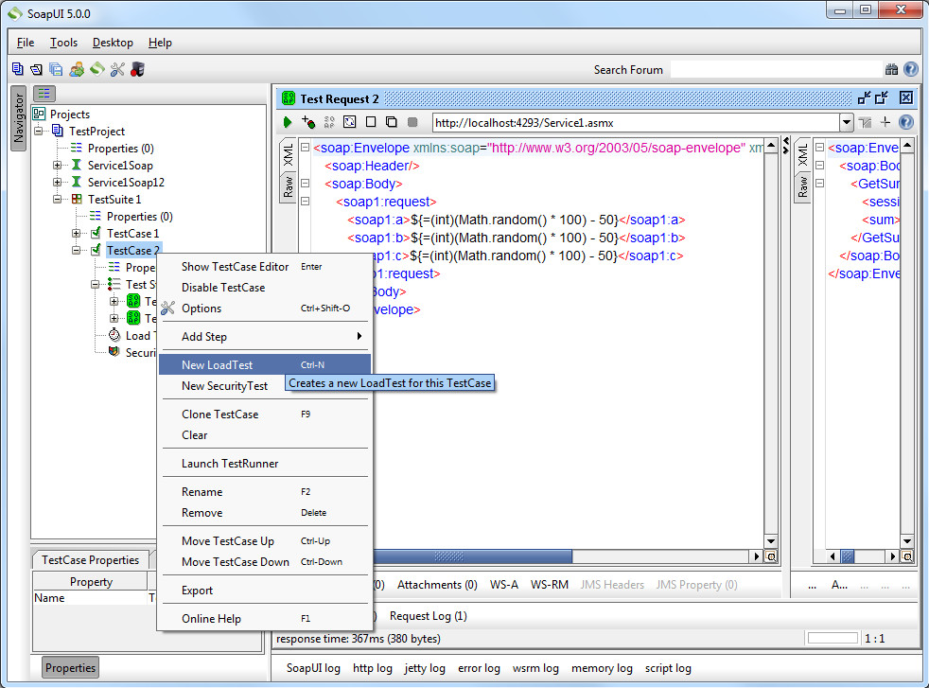Open the Desktop menu
The image size is (929, 688).
coord(113,43)
